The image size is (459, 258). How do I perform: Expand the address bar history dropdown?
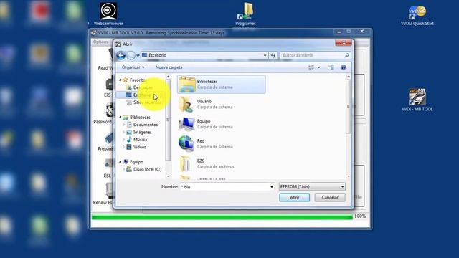[265, 55]
